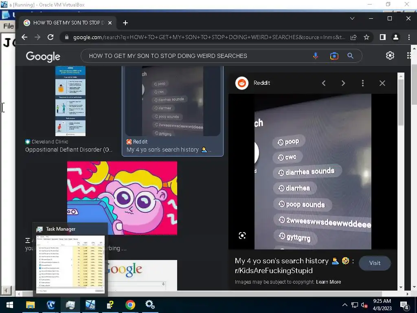Open the Chrome profile avatar menu
417x313 pixels.
(x=396, y=37)
